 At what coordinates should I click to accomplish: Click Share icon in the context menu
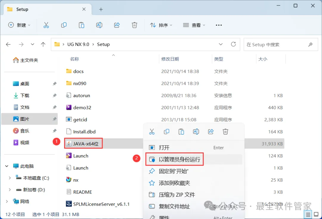coord(211,132)
